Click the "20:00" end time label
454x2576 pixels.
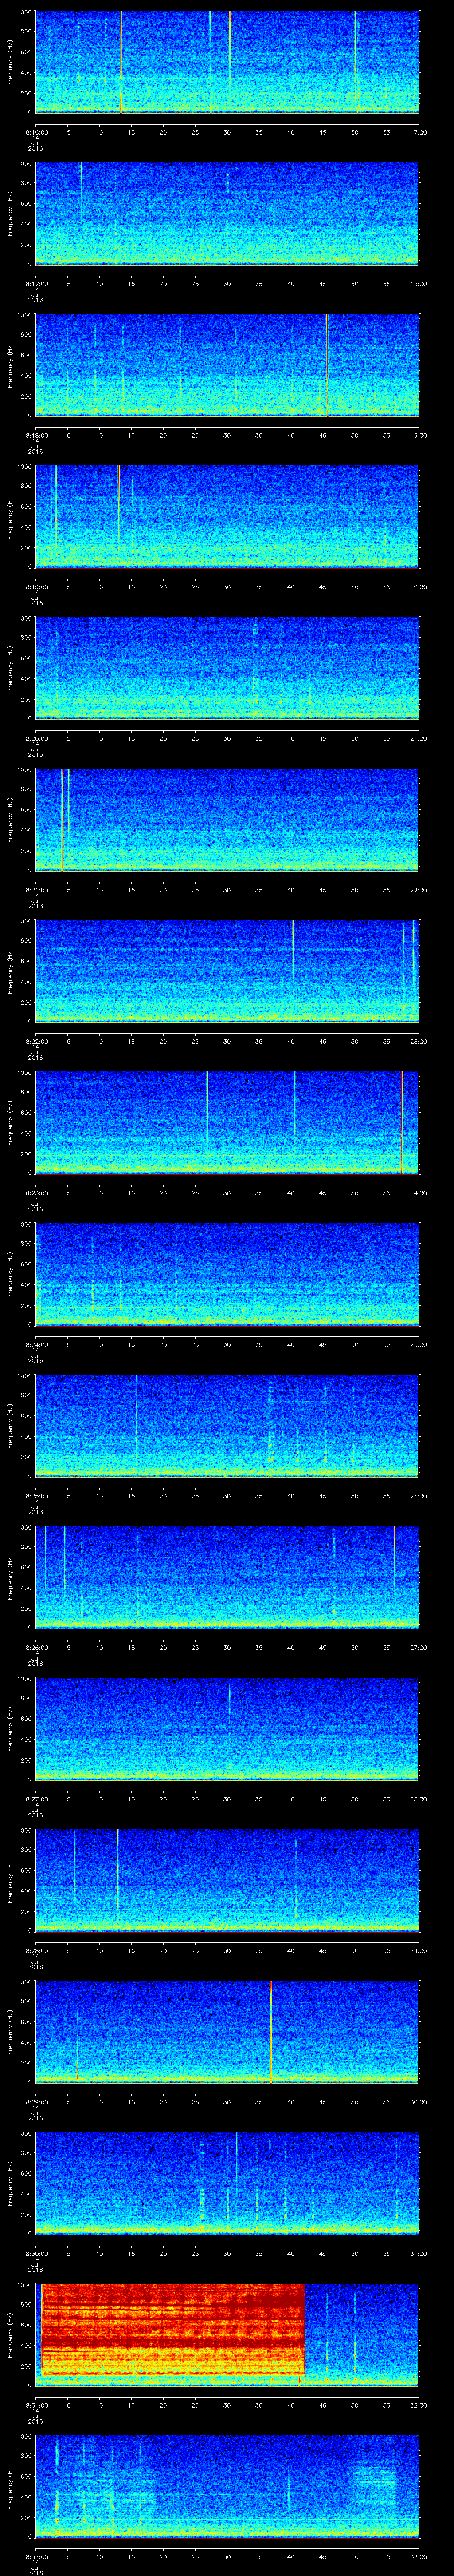tap(418, 587)
